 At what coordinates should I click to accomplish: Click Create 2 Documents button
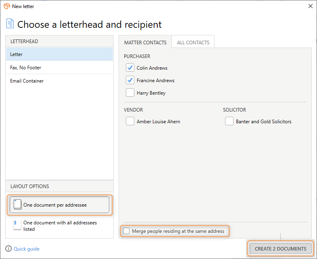[281, 249]
